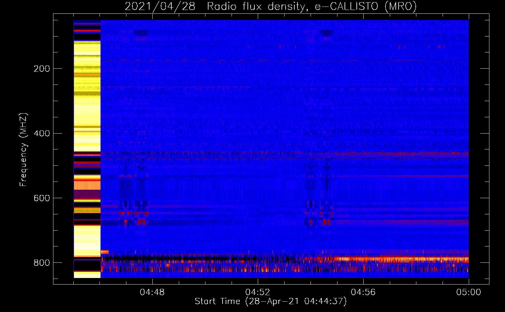Click the plot title "2021/04/28 Radio flux density, e-CALLISTO (MRO)"

271,6
